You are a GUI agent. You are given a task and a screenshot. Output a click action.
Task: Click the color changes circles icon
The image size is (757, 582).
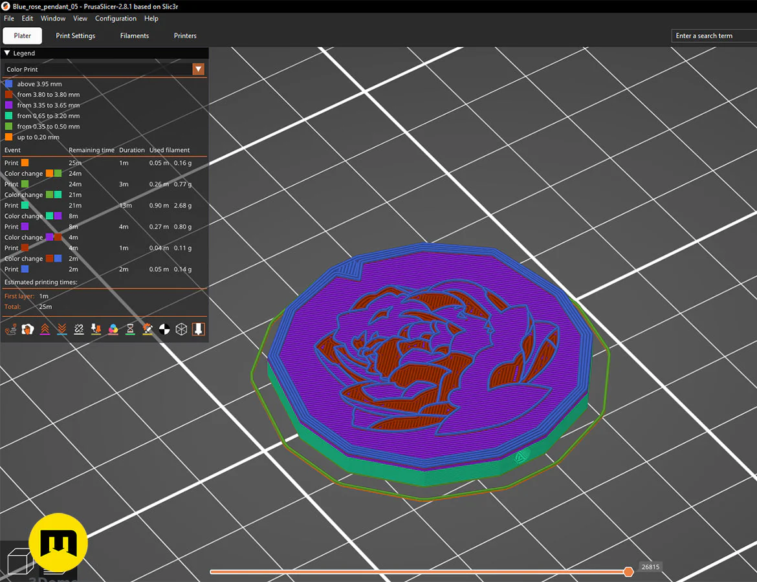pyautogui.click(x=113, y=329)
